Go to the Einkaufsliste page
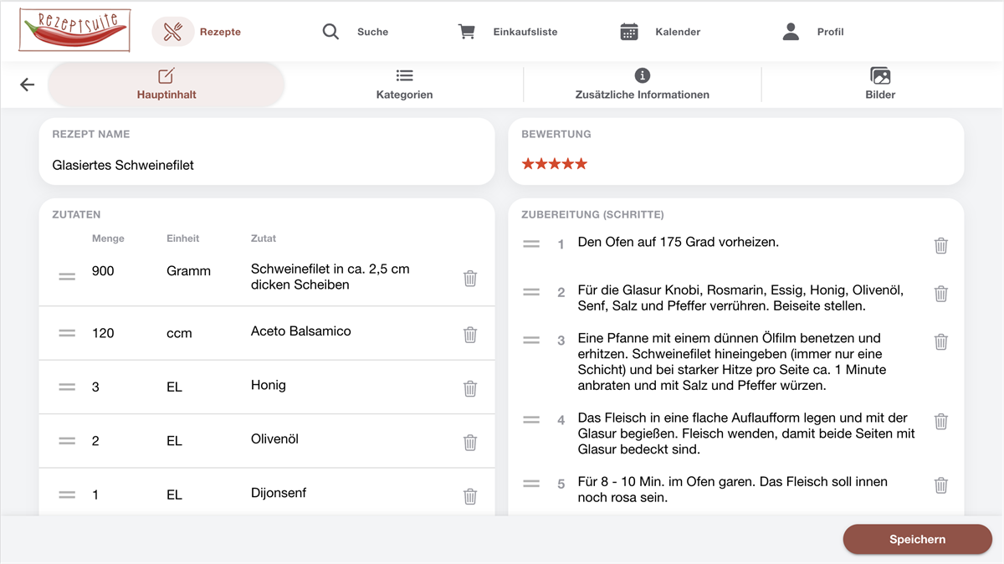The width and height of the screenshot is (1004, 564). (x=507, y=32)
